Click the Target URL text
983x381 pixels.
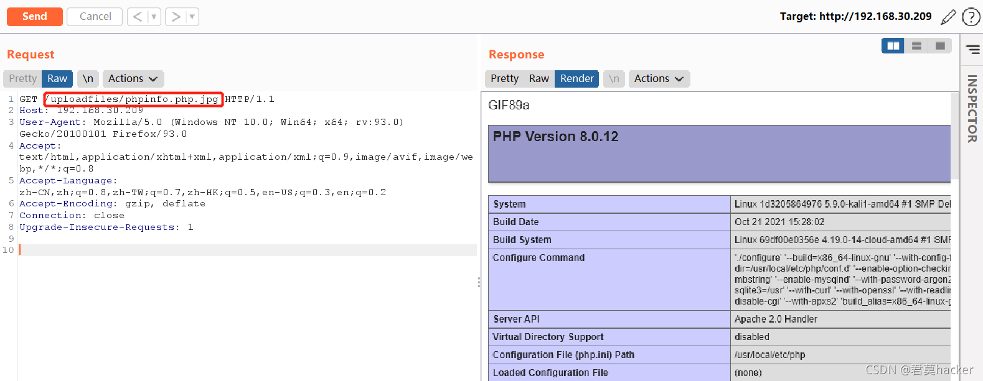pyautogui.click(x=856, y=17)
